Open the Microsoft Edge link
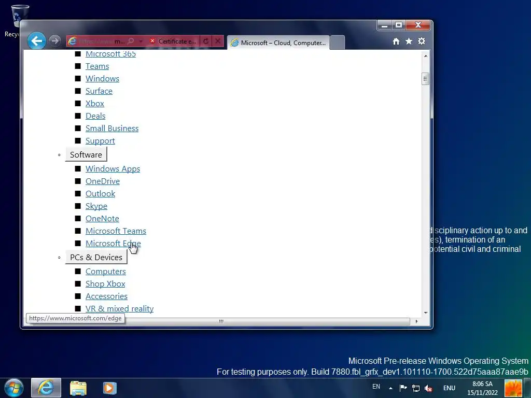531x398 pixels. (113, 244)
